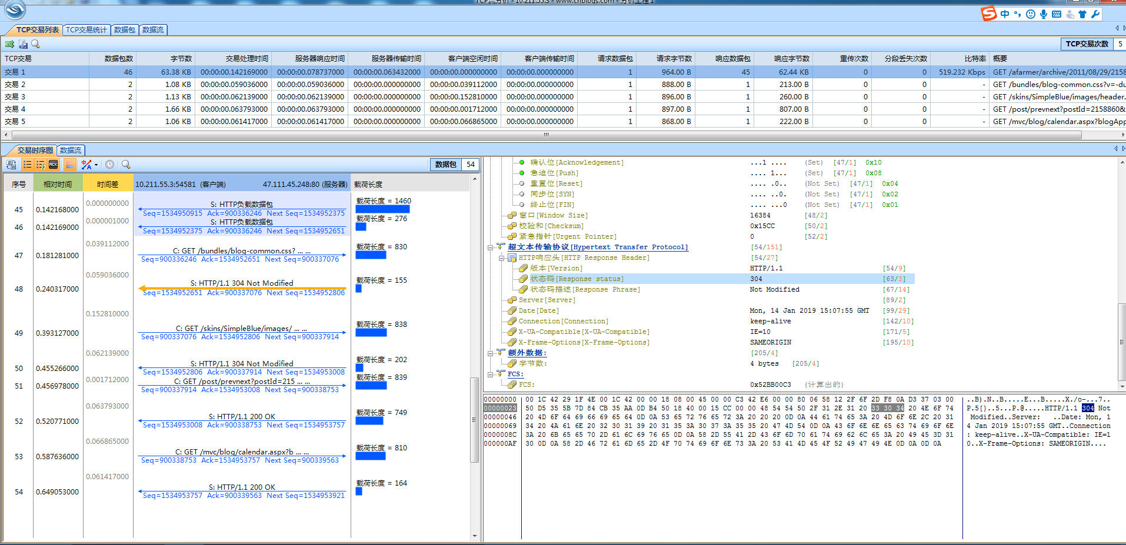The height and width of the screenshot is (545, 1126).
Task: Toggle the list-with-arrow icon in sequence toolbar
Action: tap(41, 165)
